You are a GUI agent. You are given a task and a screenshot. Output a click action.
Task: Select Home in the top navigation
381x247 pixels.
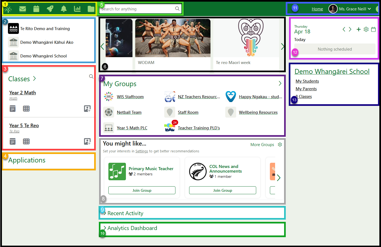pos(317,9)
